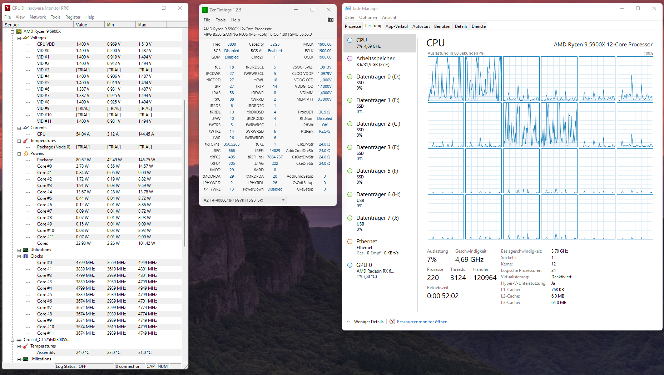Image resolution: width=664 pixels, height=375 pixels.
Task: Click the Clocks category icon
Action: pyautogui.click(x=26, y=256)
